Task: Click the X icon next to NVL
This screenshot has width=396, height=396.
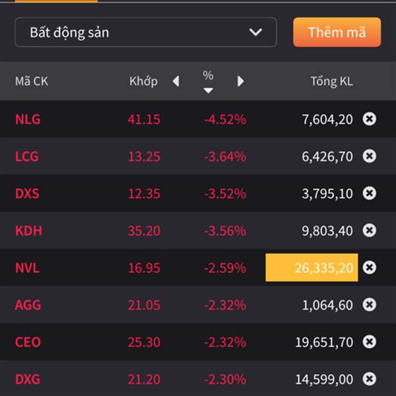Action: 369,267
